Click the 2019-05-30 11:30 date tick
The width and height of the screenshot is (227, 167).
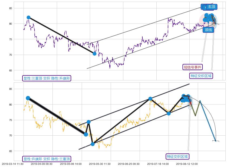[x=100, y=164]
